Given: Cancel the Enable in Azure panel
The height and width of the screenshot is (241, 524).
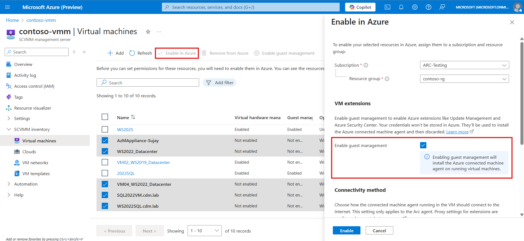Looking at the screenshot, I should click(379, 230).
